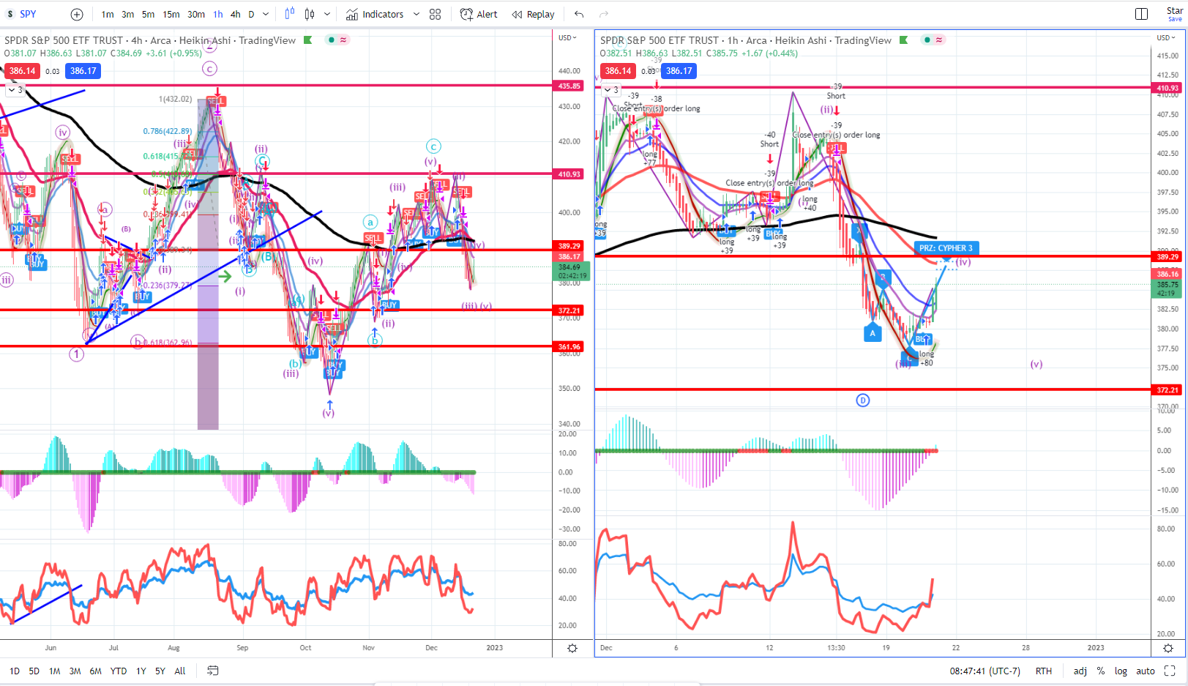This screenshot has height=686, width=1188.
Task: Select the blue A marker on 1h chart
Action: (873, 333)
